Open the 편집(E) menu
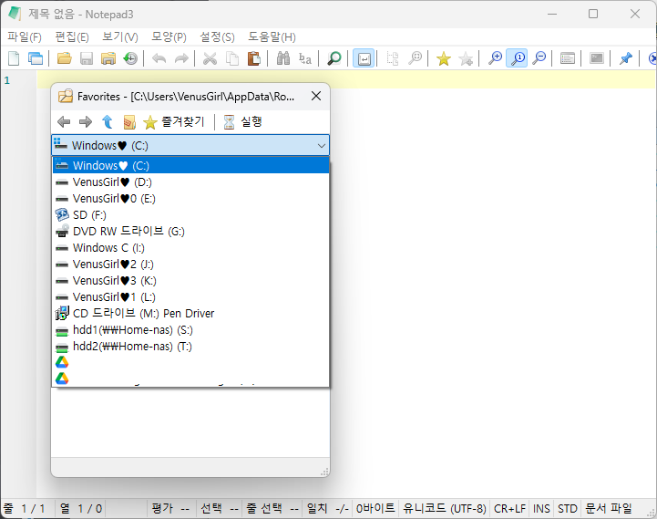The height and width of the screenshot is (519, 657). click(x=72, y=36)
